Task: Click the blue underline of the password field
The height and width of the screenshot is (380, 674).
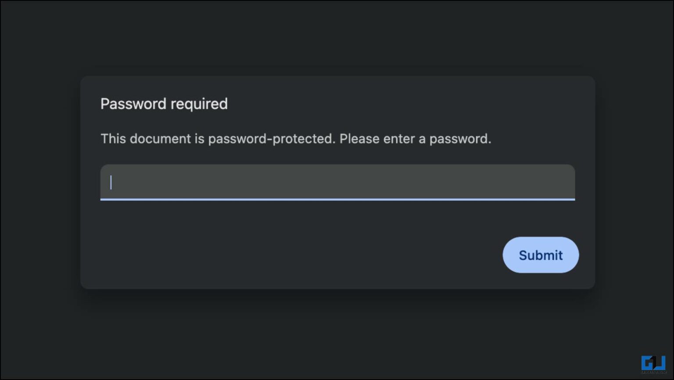Action: point(338,201)
